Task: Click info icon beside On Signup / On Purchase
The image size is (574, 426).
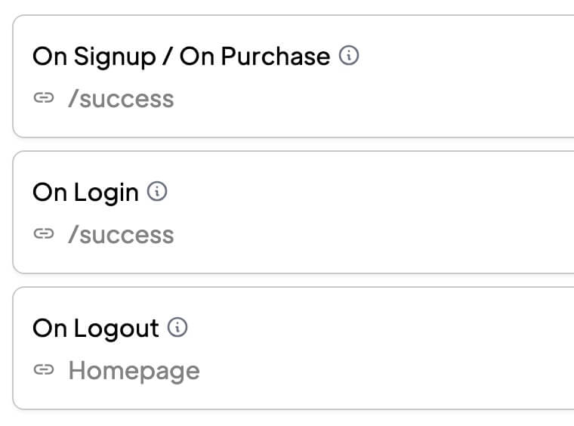Action: pos(348,56)
